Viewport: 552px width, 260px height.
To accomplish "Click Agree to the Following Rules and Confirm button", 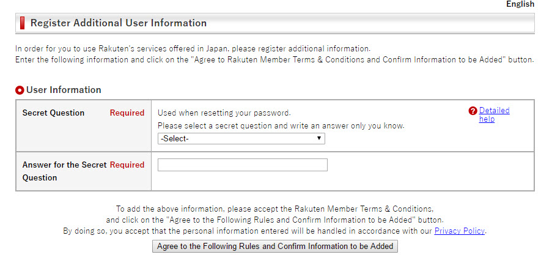I will [x=275, y=247].
